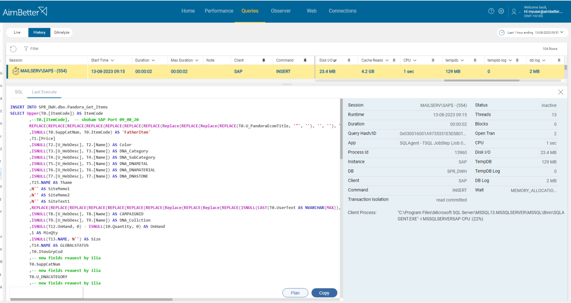Click the Plan button
This screenshot has height=303, width=571.
click(x=295, y=293)
